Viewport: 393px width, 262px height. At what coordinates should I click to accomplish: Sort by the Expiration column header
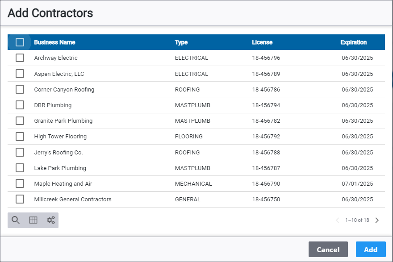(353, 42)
